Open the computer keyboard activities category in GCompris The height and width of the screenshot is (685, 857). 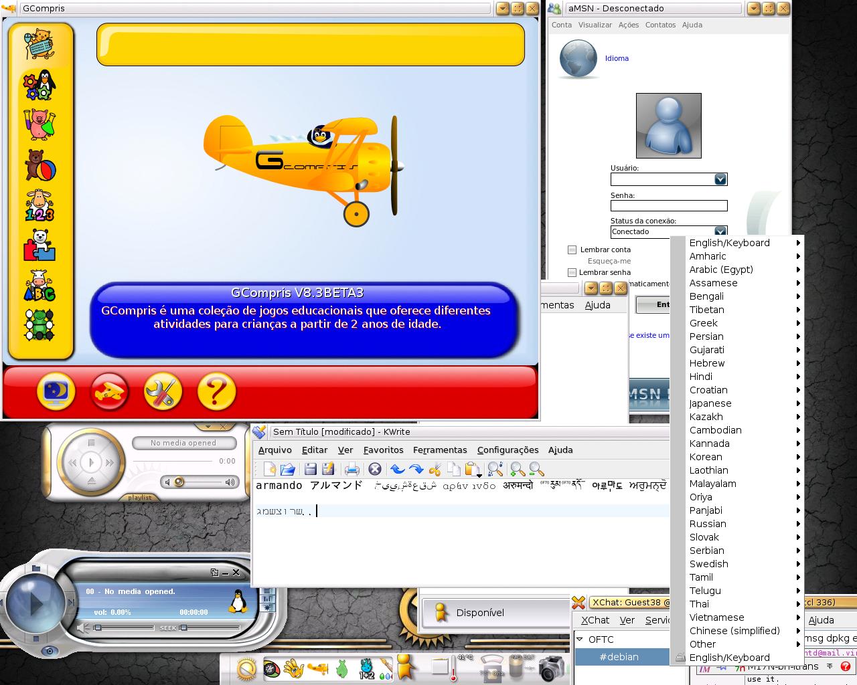(40, 45)
